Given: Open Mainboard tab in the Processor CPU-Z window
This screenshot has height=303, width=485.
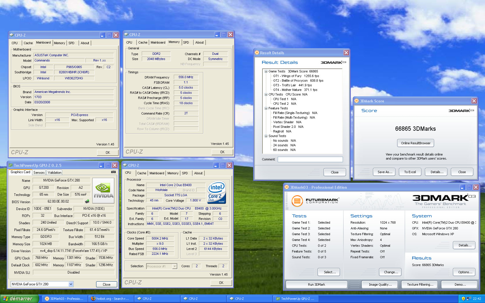Looking at the screenshot, I should [x=157, y=173].
